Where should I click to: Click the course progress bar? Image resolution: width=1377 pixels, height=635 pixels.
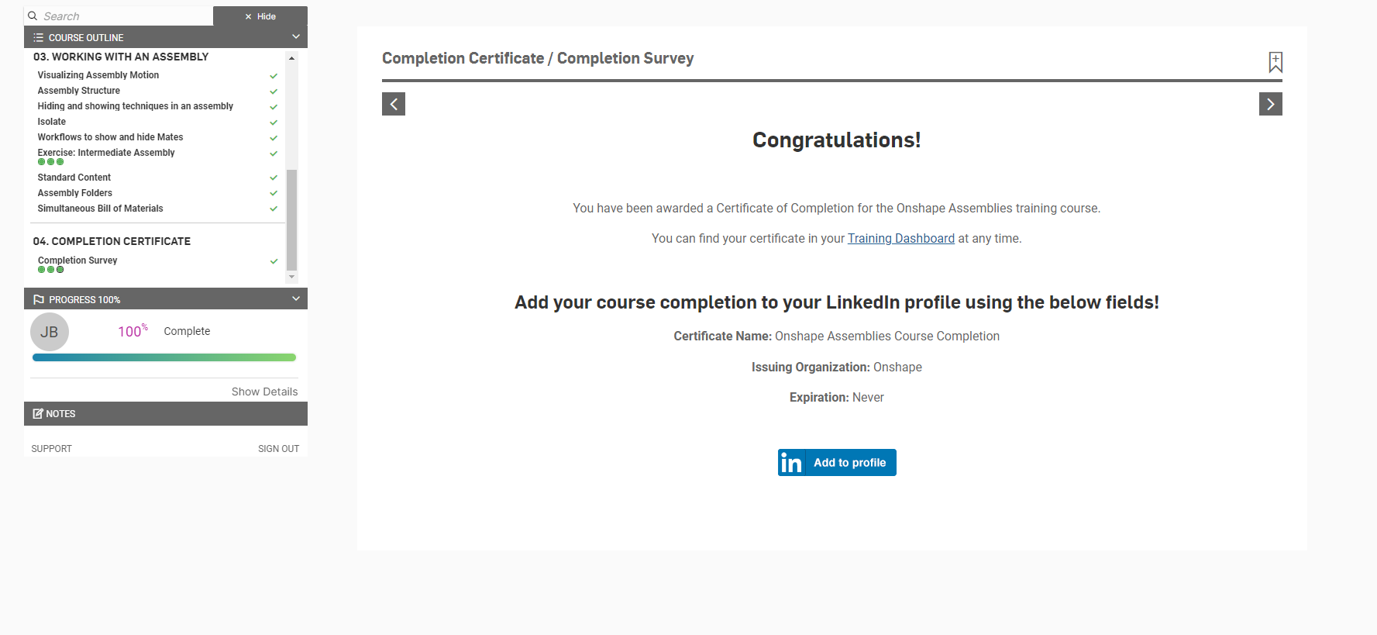coord(164,357)
